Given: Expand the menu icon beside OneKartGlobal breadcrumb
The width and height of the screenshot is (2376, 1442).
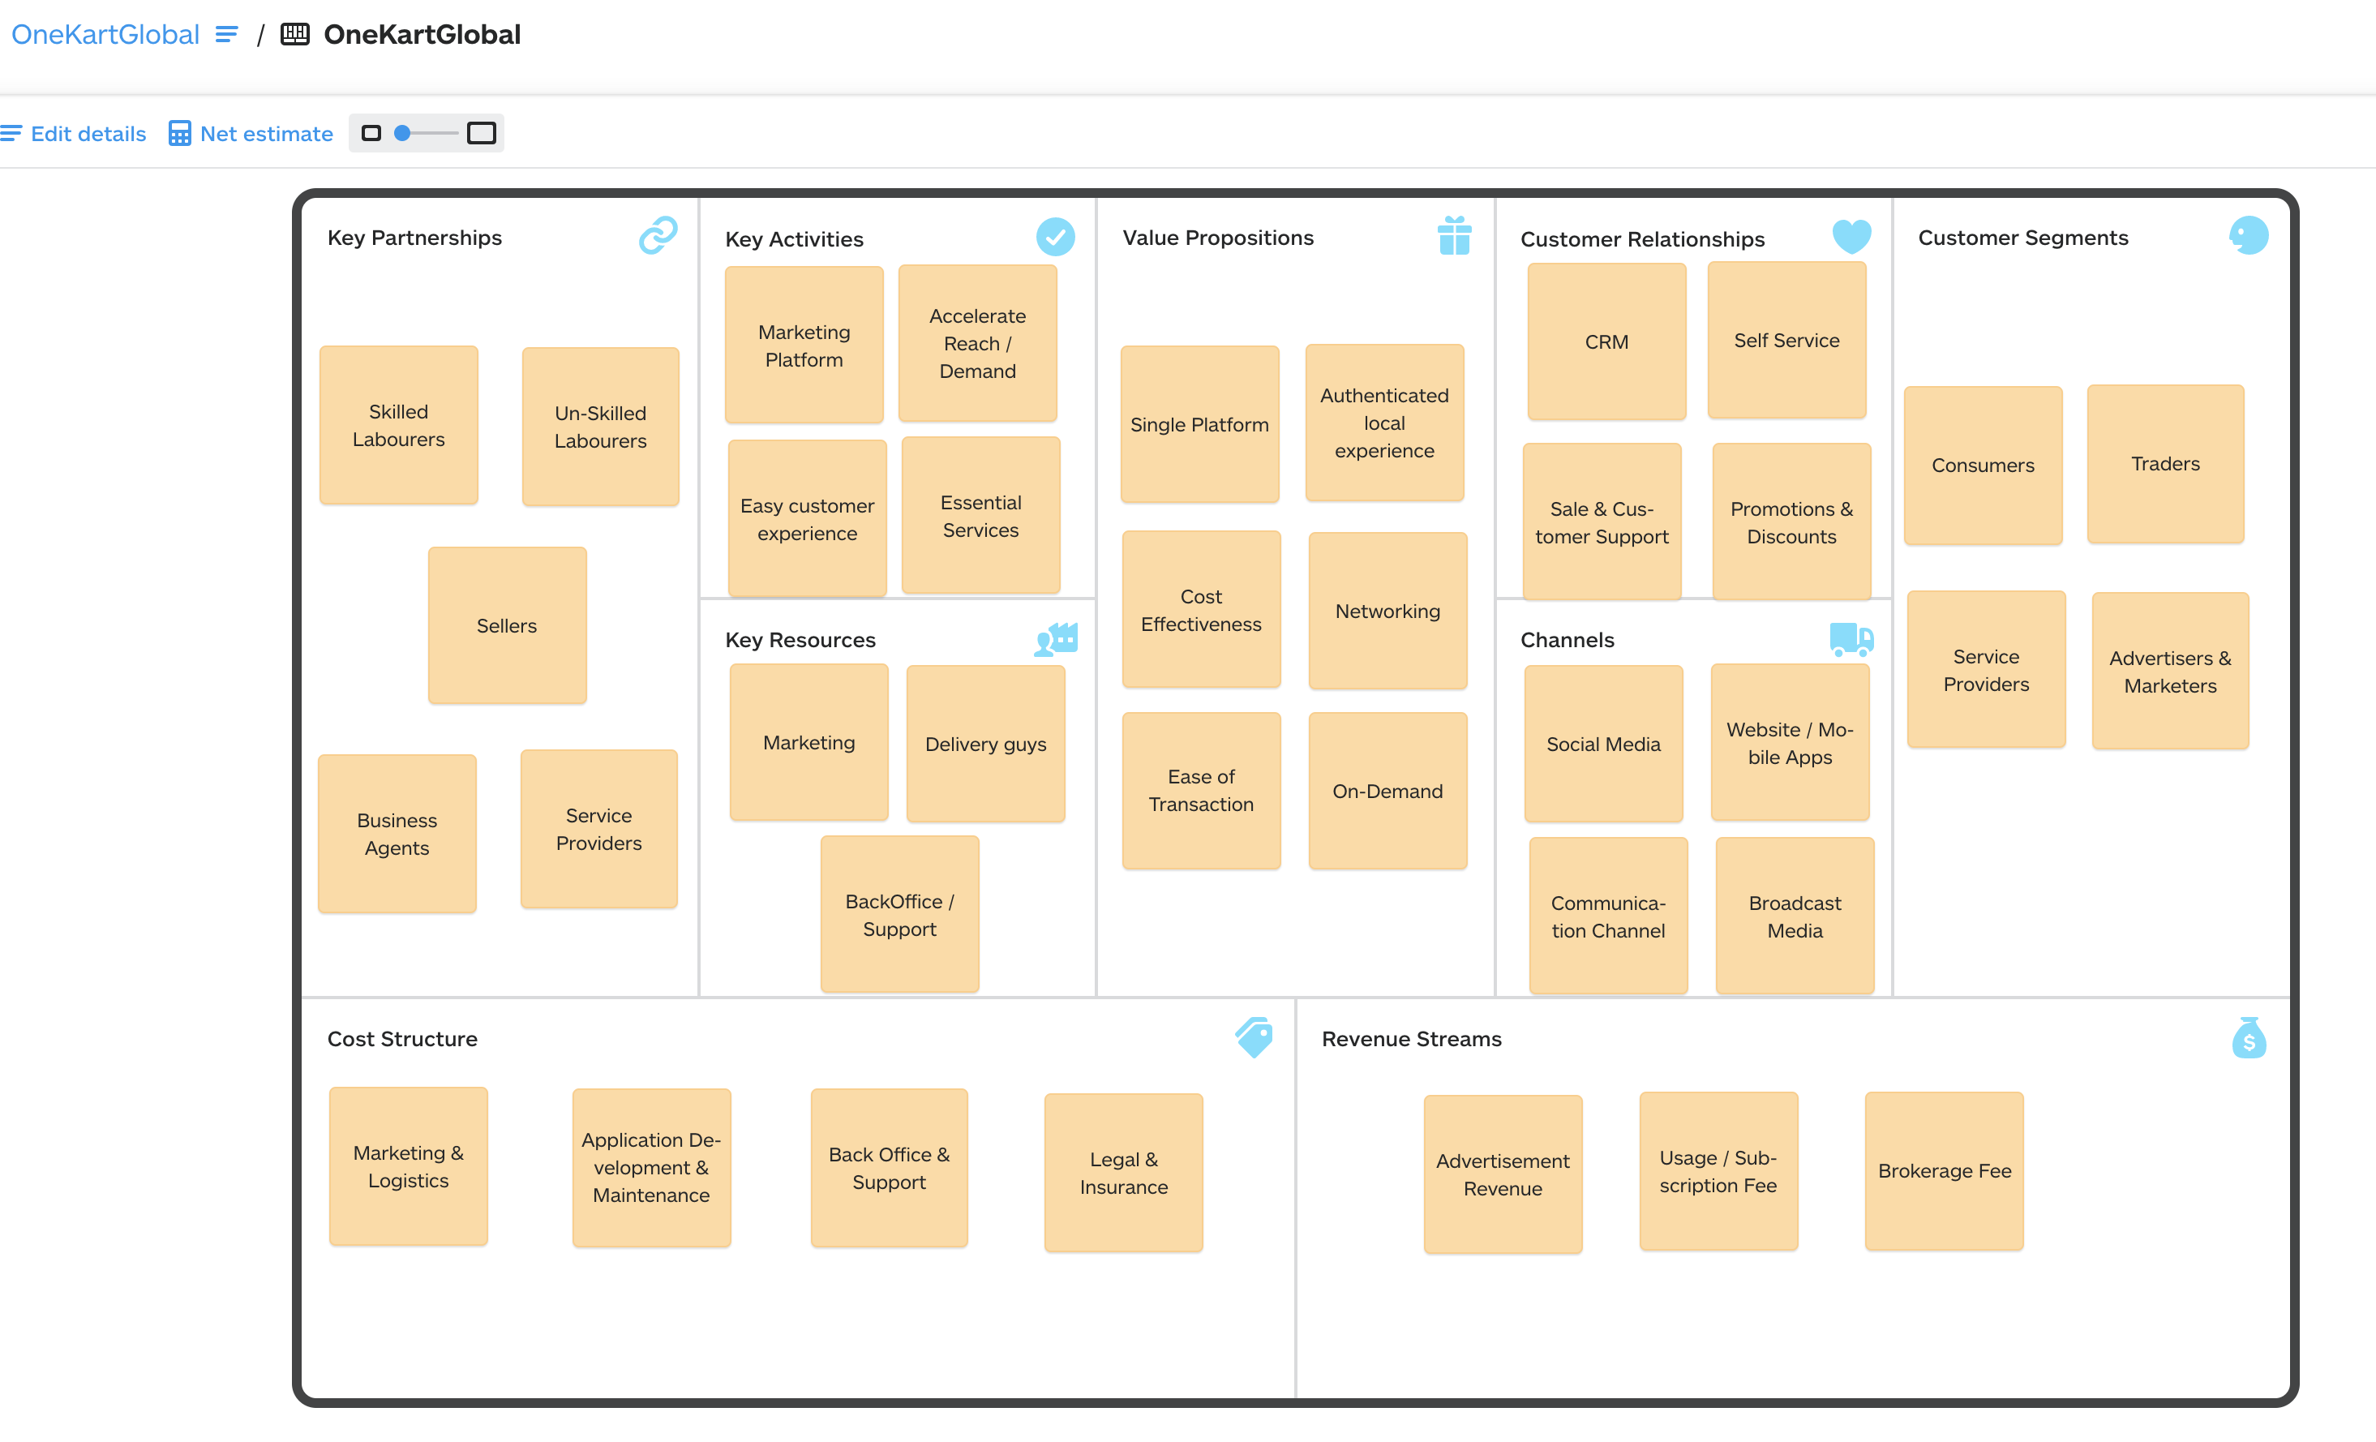Looking at the screenshot, I should 226,35.
